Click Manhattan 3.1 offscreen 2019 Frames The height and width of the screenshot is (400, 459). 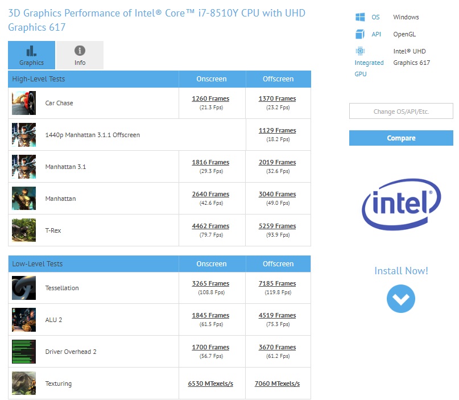tap(277, 162)
